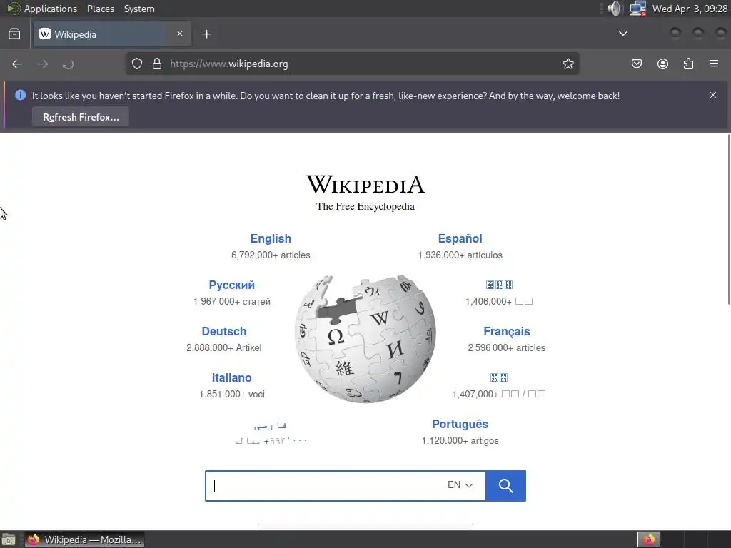Screen dimensions: 731x548
Task: Open the English Wikipedia link
Action: [x=271, y=238]
